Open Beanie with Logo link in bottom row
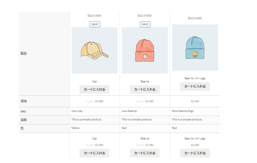 coord(195,138)
